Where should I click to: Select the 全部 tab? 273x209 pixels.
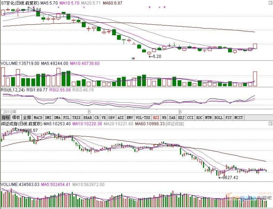[27, 118]
